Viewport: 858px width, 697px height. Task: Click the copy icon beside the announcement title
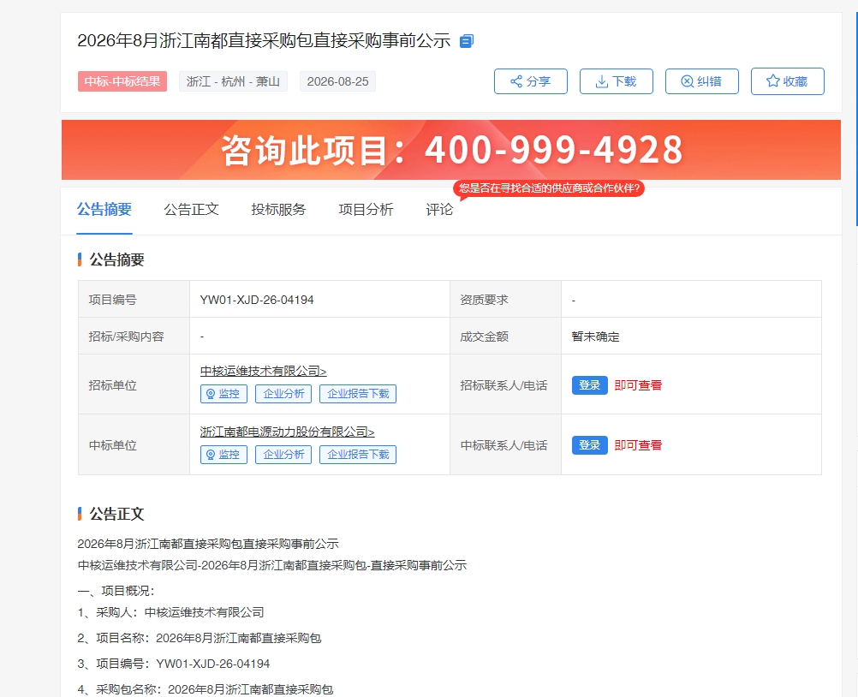point(466,41)
